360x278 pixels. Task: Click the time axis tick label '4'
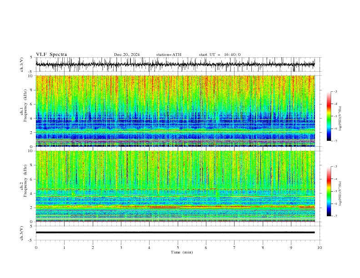(x=149, y=248)
